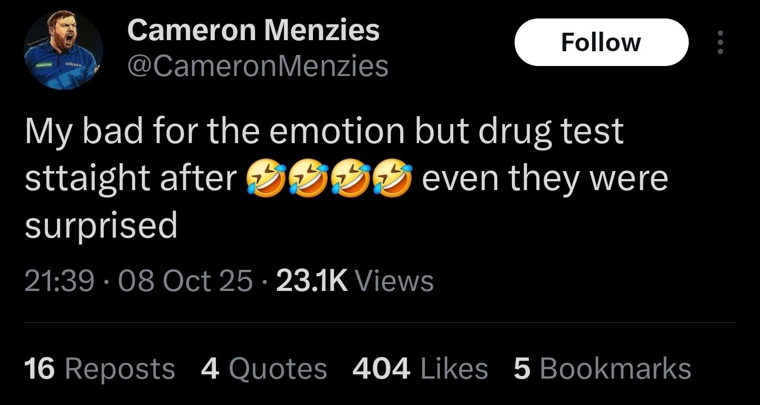Show the 16 Reposts list

(100, 368)
